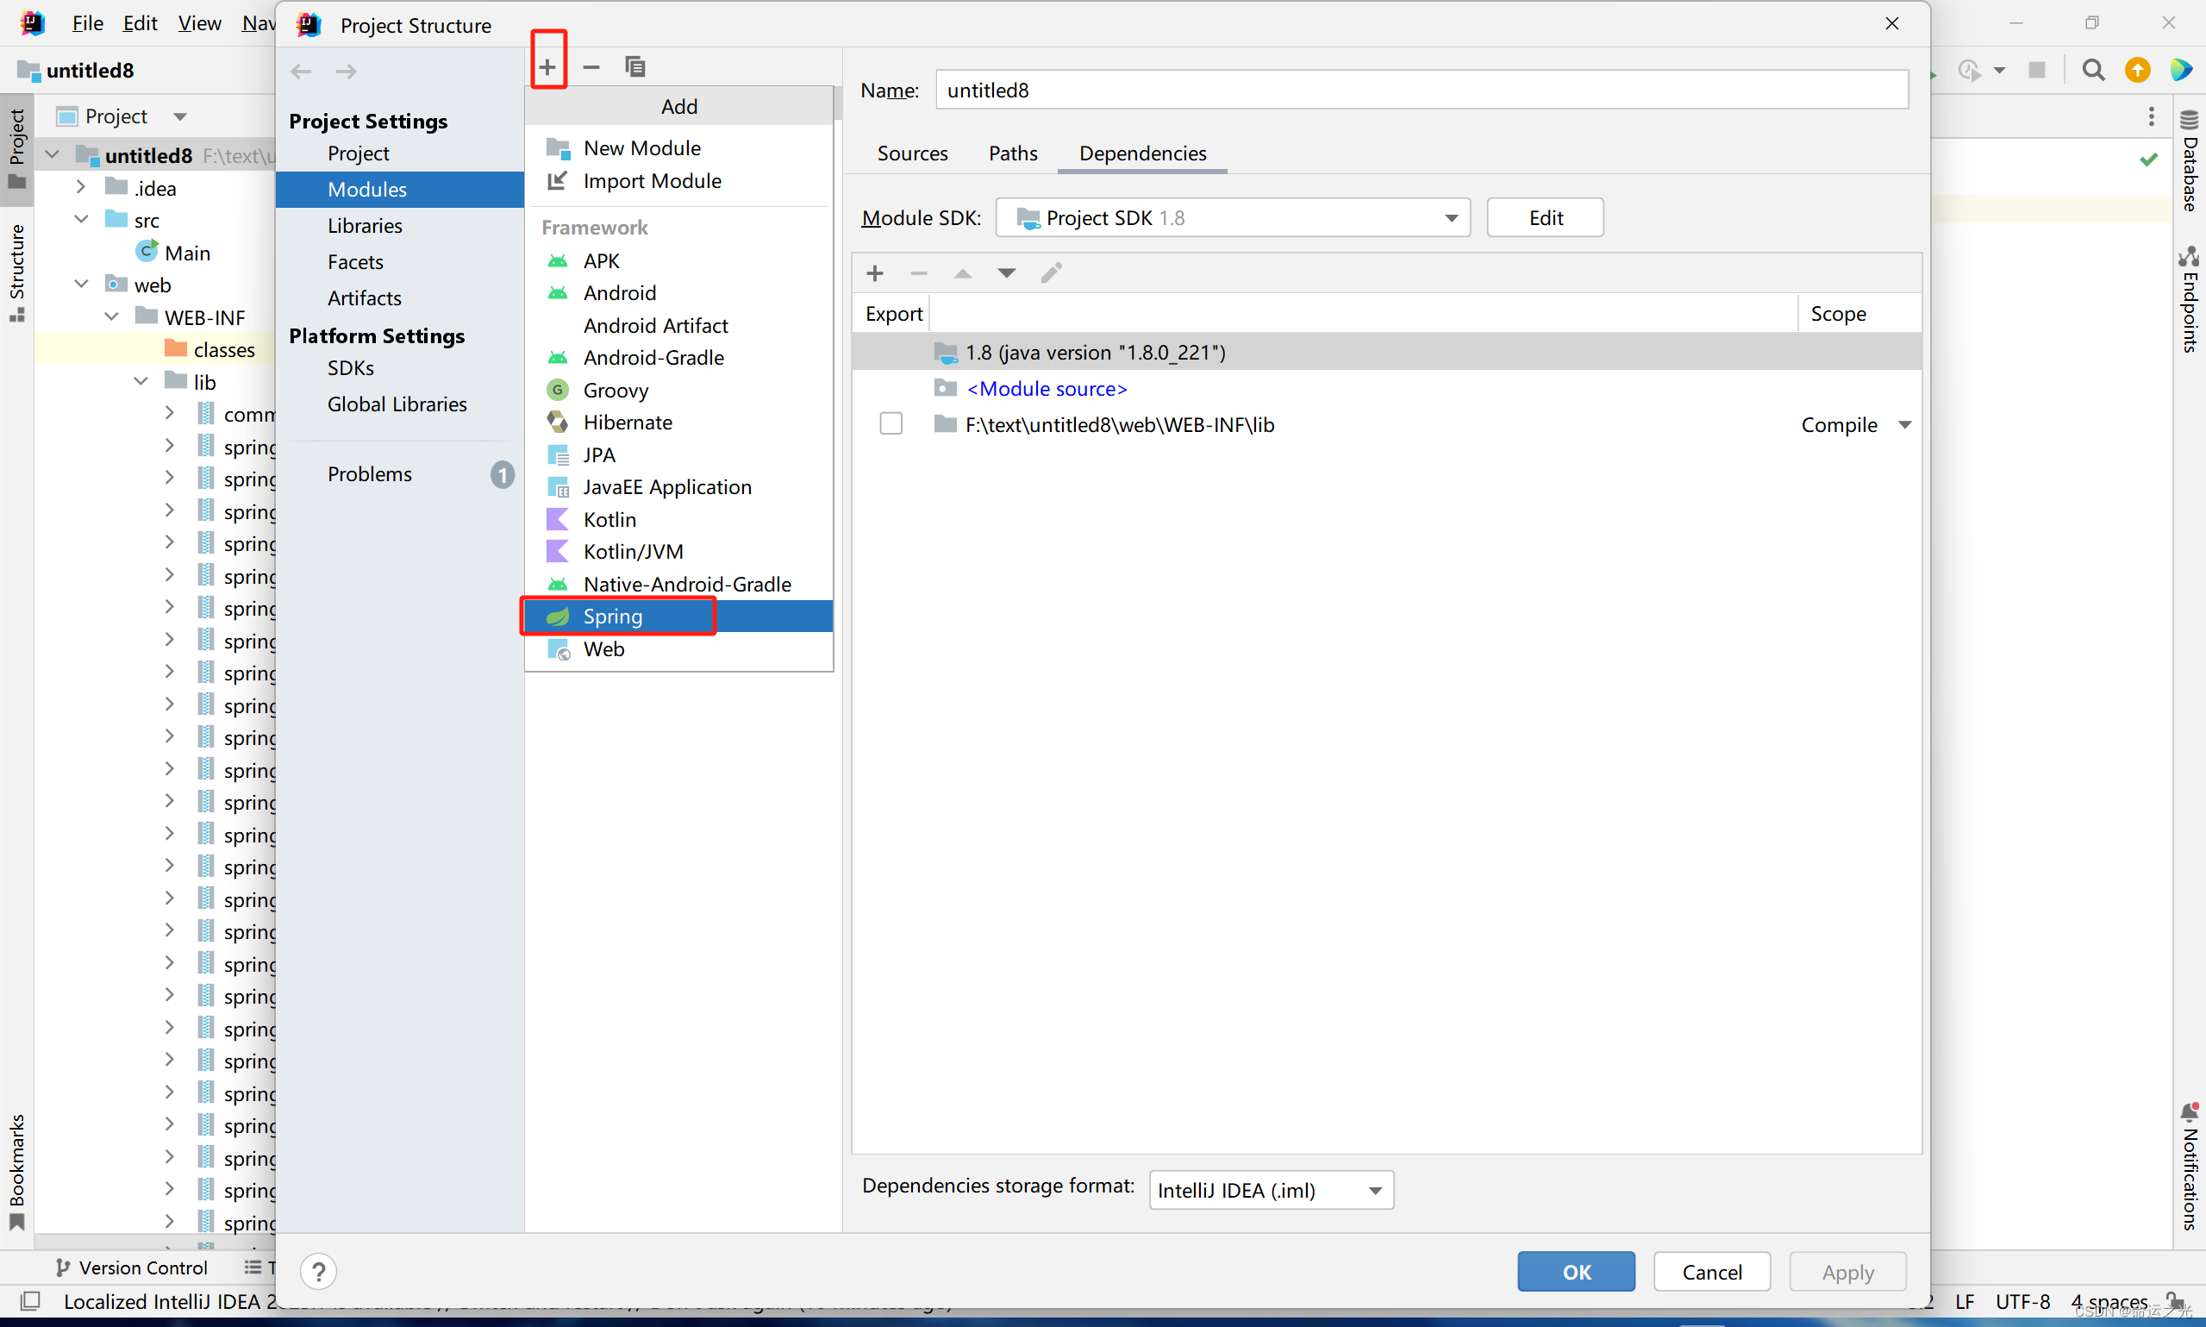Click the orange update arrow icon
This screenshot has width=2206, height=1327.
[2137, 70]
